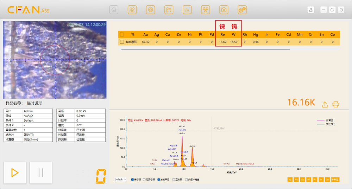
Task: Click the printer icon beside 16.16K
Action: point(335,104)
